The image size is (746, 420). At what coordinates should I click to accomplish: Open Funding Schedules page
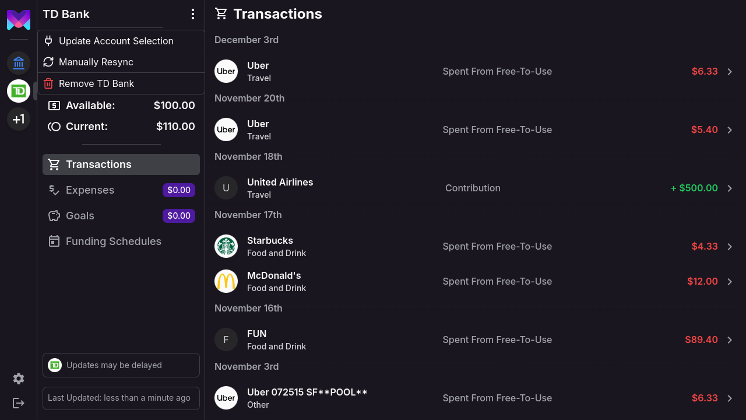tap(113, 242)
